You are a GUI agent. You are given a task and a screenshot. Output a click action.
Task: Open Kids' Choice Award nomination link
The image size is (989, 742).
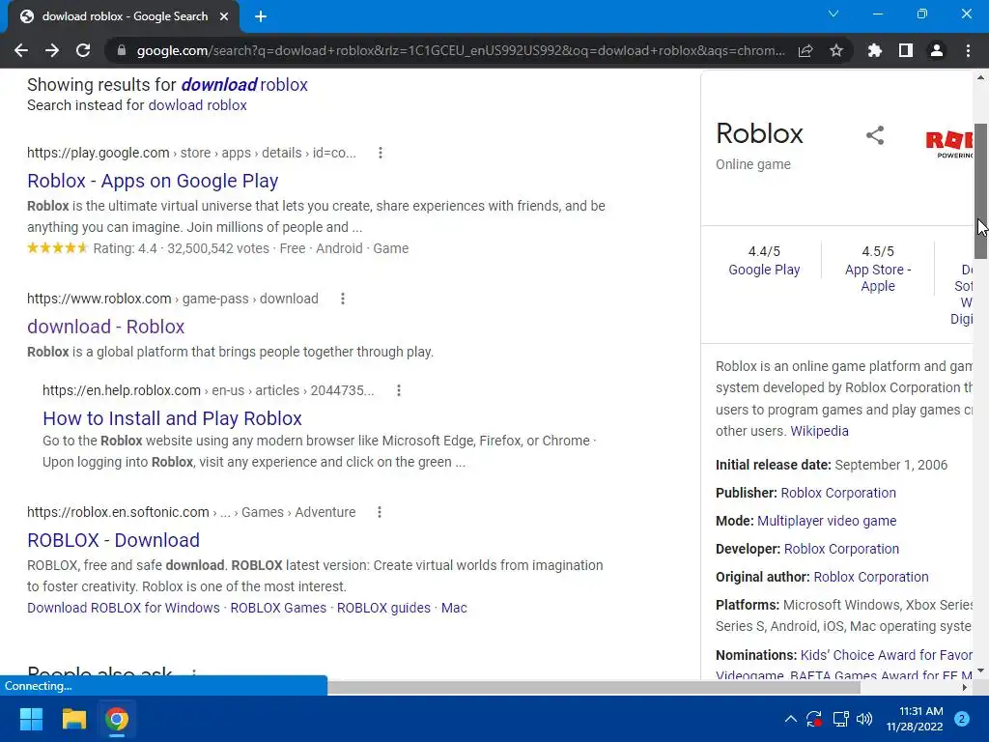click(x=887, y=655)
